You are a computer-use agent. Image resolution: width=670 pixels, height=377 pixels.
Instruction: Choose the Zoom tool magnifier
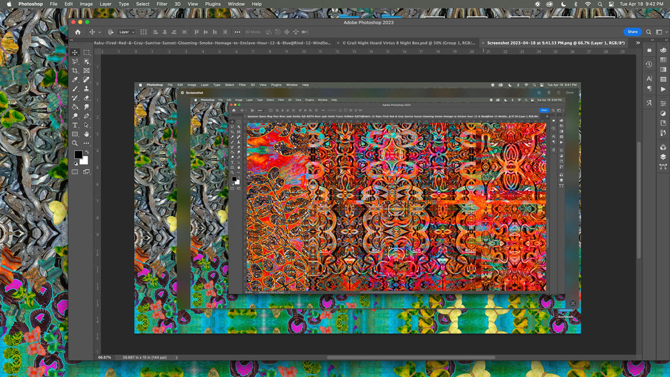75,143
